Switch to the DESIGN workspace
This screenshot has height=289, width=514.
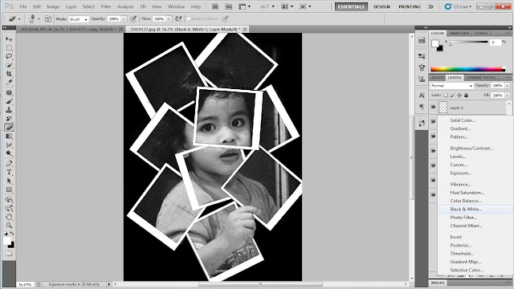click(381, 6)
